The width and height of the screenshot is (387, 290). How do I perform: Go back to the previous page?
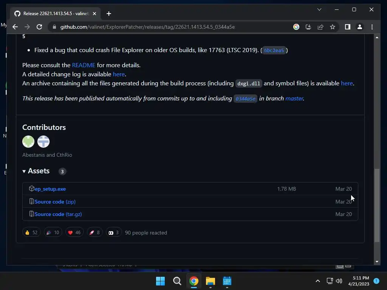[15, 27]
